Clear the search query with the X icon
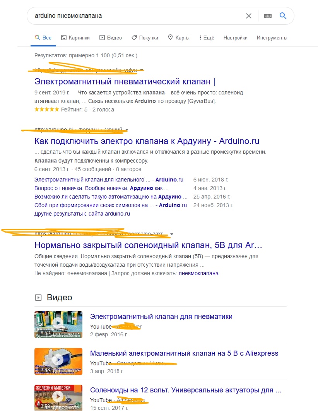Screen dimensions: 318x411 coord(249,16)
